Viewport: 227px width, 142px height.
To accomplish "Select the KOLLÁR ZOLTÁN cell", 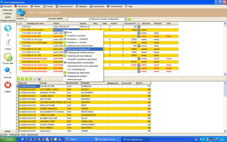I will coord(53,86).
